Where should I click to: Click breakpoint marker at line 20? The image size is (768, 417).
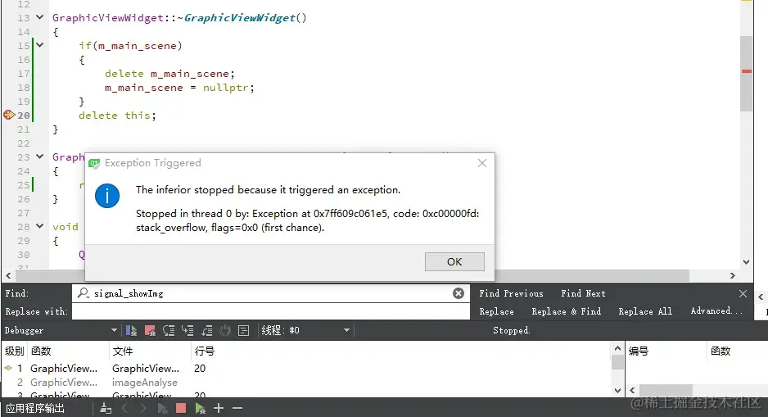(x=9, y=116)
